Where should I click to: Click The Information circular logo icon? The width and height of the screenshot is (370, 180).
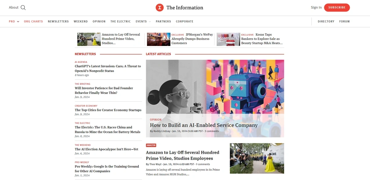[x=159, y=7]
